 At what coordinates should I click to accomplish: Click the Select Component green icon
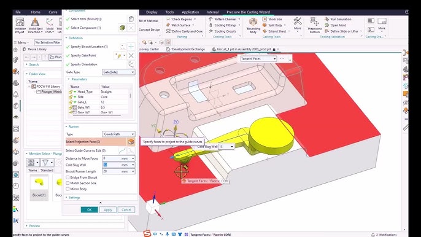click(122, 28)
